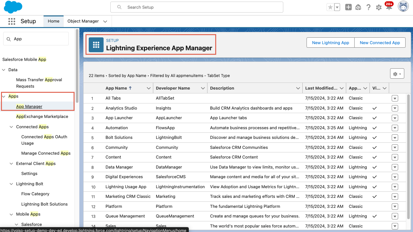Click the App Manager page header icon
Image resolution: width=413 pixels, height=232 pixels.
coord(96,45)
